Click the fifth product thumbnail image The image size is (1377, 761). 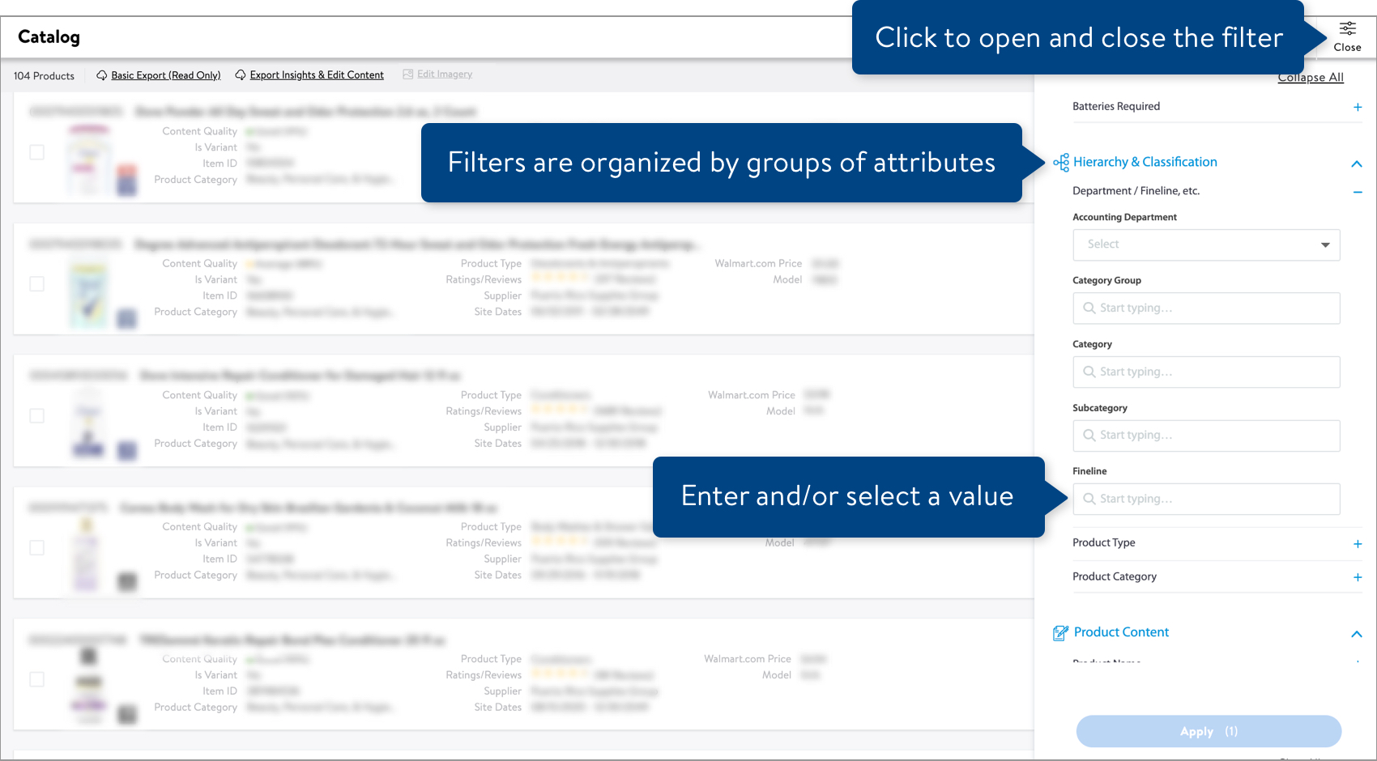click(89, 687)
